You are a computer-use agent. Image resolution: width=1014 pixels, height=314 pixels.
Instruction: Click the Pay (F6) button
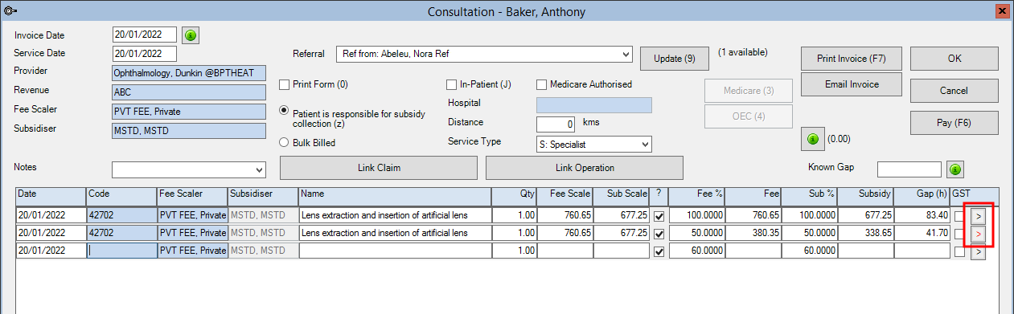954,123
